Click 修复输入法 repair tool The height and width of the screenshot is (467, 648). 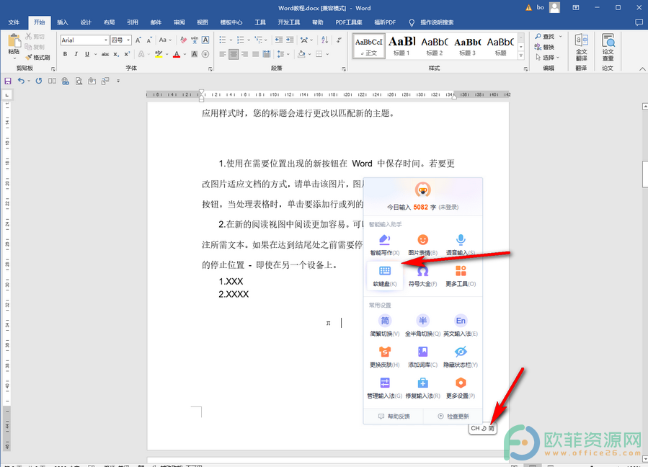click(x=422, y=388)
